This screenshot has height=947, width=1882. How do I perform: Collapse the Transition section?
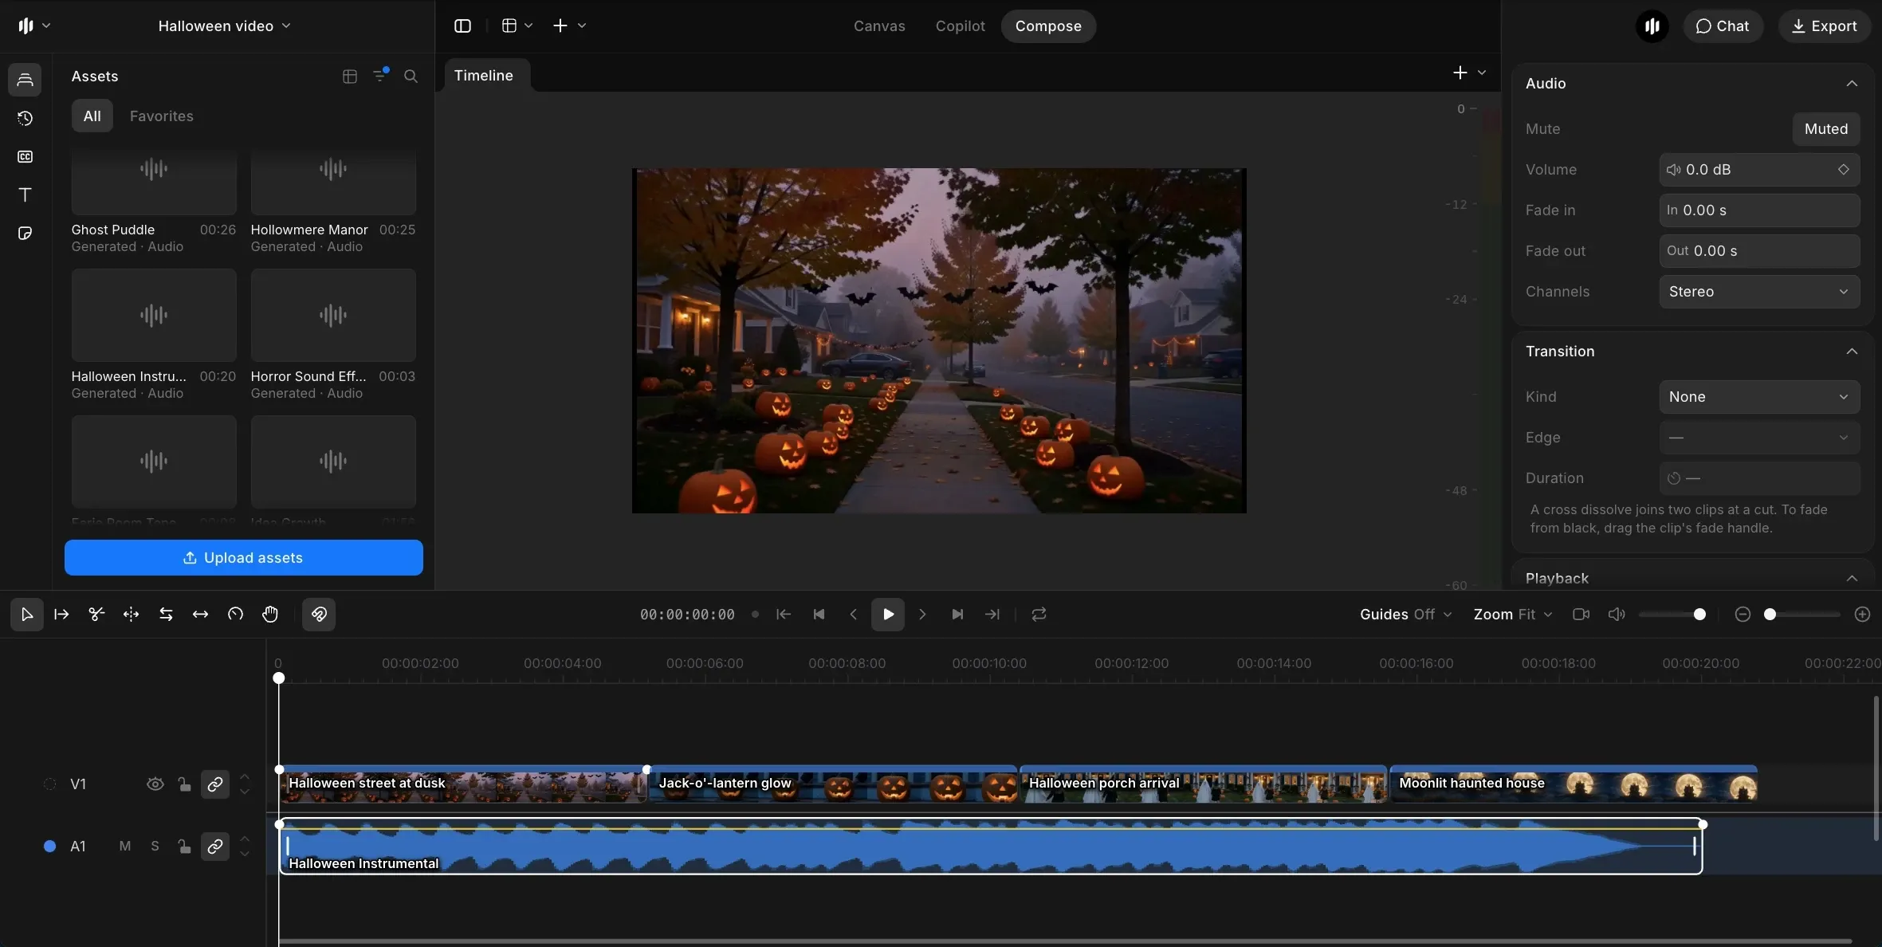pos(1852,351)
